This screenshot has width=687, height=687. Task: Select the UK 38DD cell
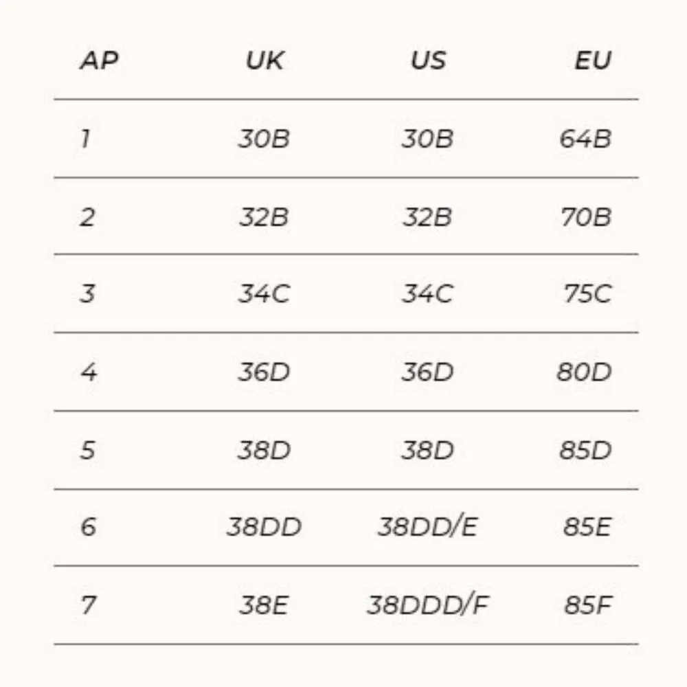tap(264, 528)
